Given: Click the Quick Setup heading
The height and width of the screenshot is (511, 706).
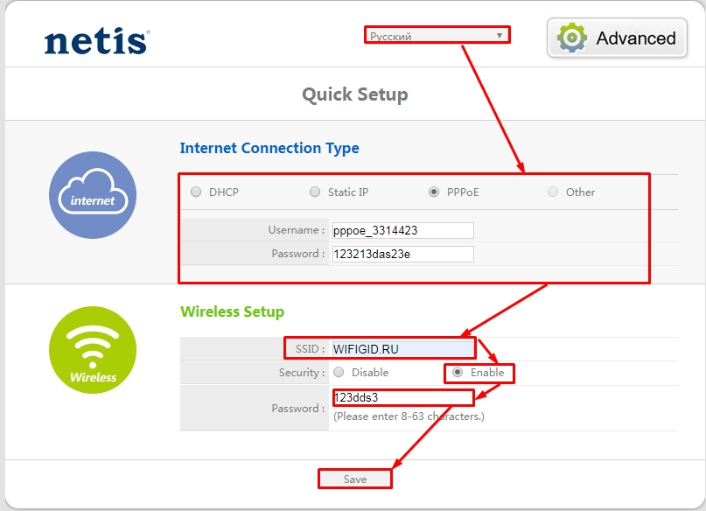Looking at the screenshot, I should pos(354,94).
